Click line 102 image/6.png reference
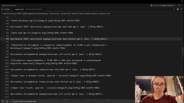 click(x=44, y=64)
